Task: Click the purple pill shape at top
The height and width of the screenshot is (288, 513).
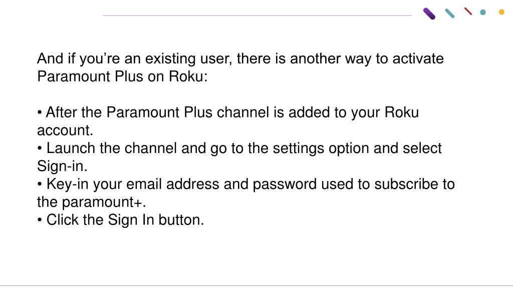Action: coord(429,13)
